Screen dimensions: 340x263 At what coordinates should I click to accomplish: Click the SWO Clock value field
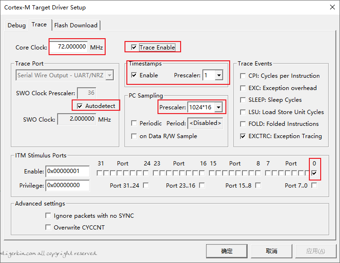77,119
